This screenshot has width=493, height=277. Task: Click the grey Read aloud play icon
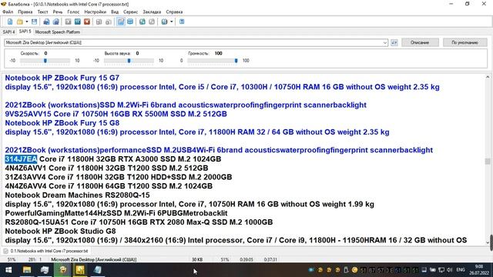coord(68,22)
